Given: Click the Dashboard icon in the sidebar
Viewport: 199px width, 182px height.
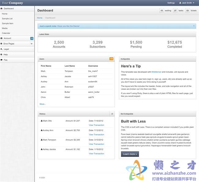Looking at the screenshot, I should point(2,9).
